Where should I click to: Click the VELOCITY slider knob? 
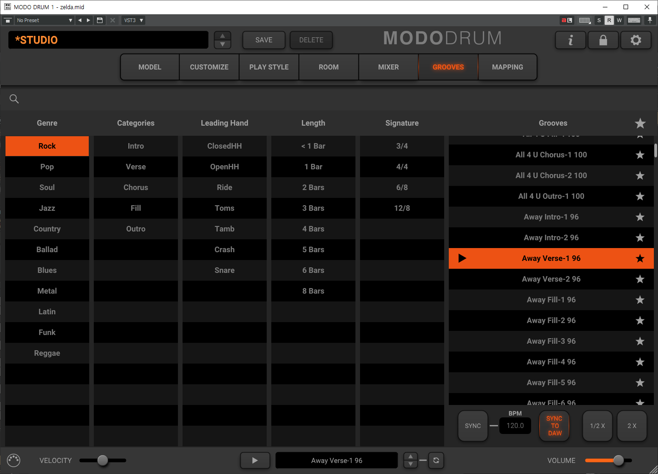pos(103,460)
